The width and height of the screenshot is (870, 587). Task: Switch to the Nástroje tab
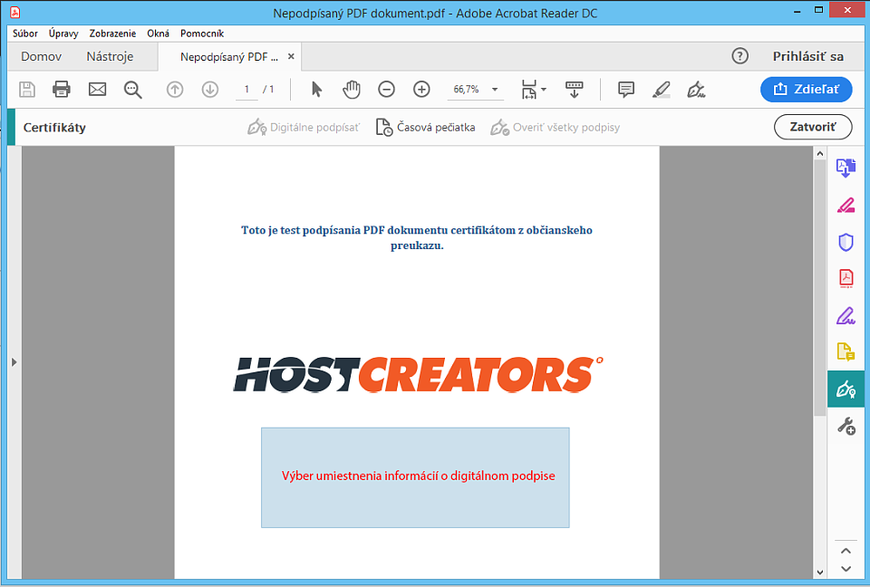coord(110,56)
